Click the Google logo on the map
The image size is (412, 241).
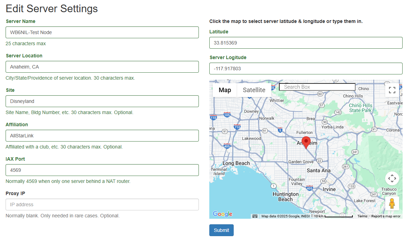click(223, 214)
